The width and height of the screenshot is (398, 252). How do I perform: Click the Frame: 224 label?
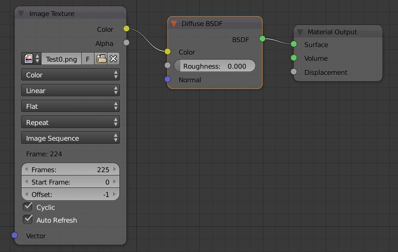coord(44,154)
